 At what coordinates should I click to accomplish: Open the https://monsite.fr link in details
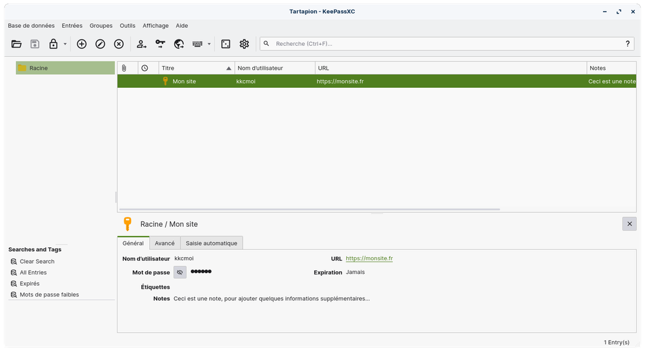click(369, 258)
